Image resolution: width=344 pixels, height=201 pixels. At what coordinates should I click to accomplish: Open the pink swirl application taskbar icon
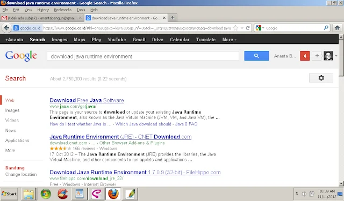tap(97, 194)
